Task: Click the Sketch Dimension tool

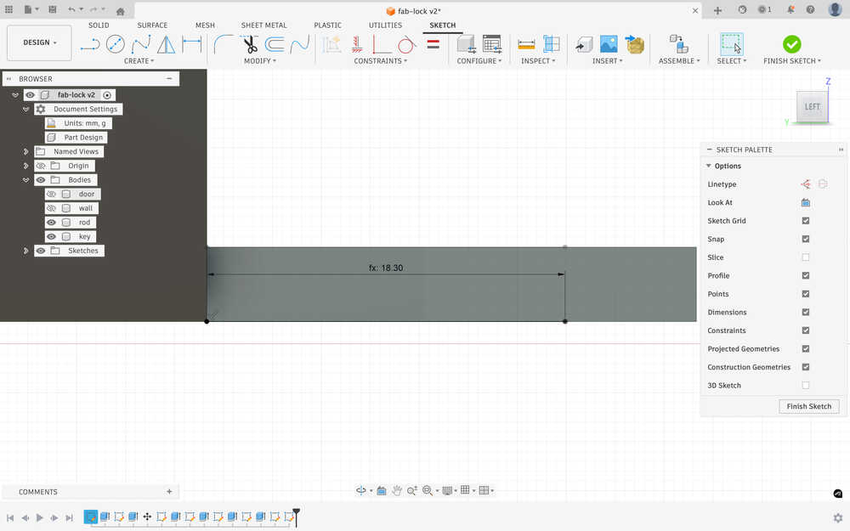Action: coord(192,44)
